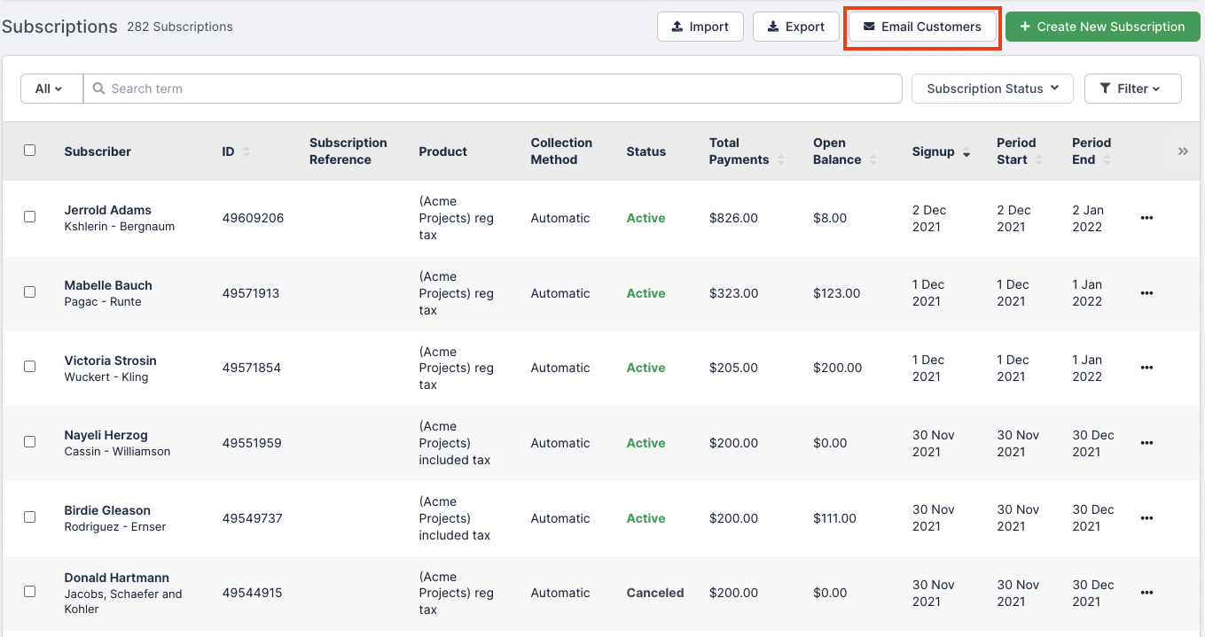Click the Export button

795,27
